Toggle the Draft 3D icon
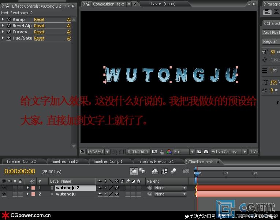Screen dimensions: 280x220 (142, 171)
